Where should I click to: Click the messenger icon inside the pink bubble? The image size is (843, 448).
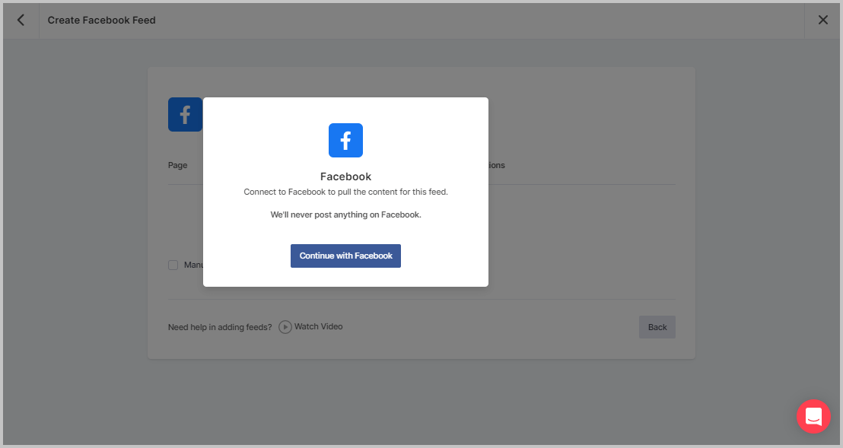[x=813, y=416]
